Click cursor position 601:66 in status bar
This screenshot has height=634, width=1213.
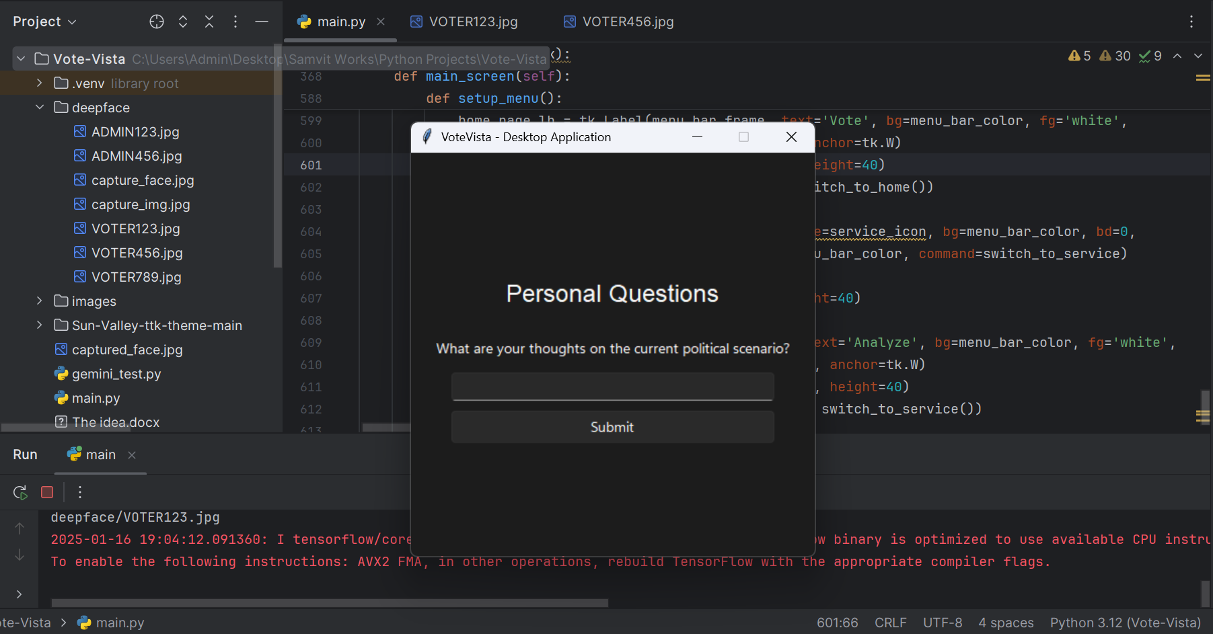click(837, 623)
